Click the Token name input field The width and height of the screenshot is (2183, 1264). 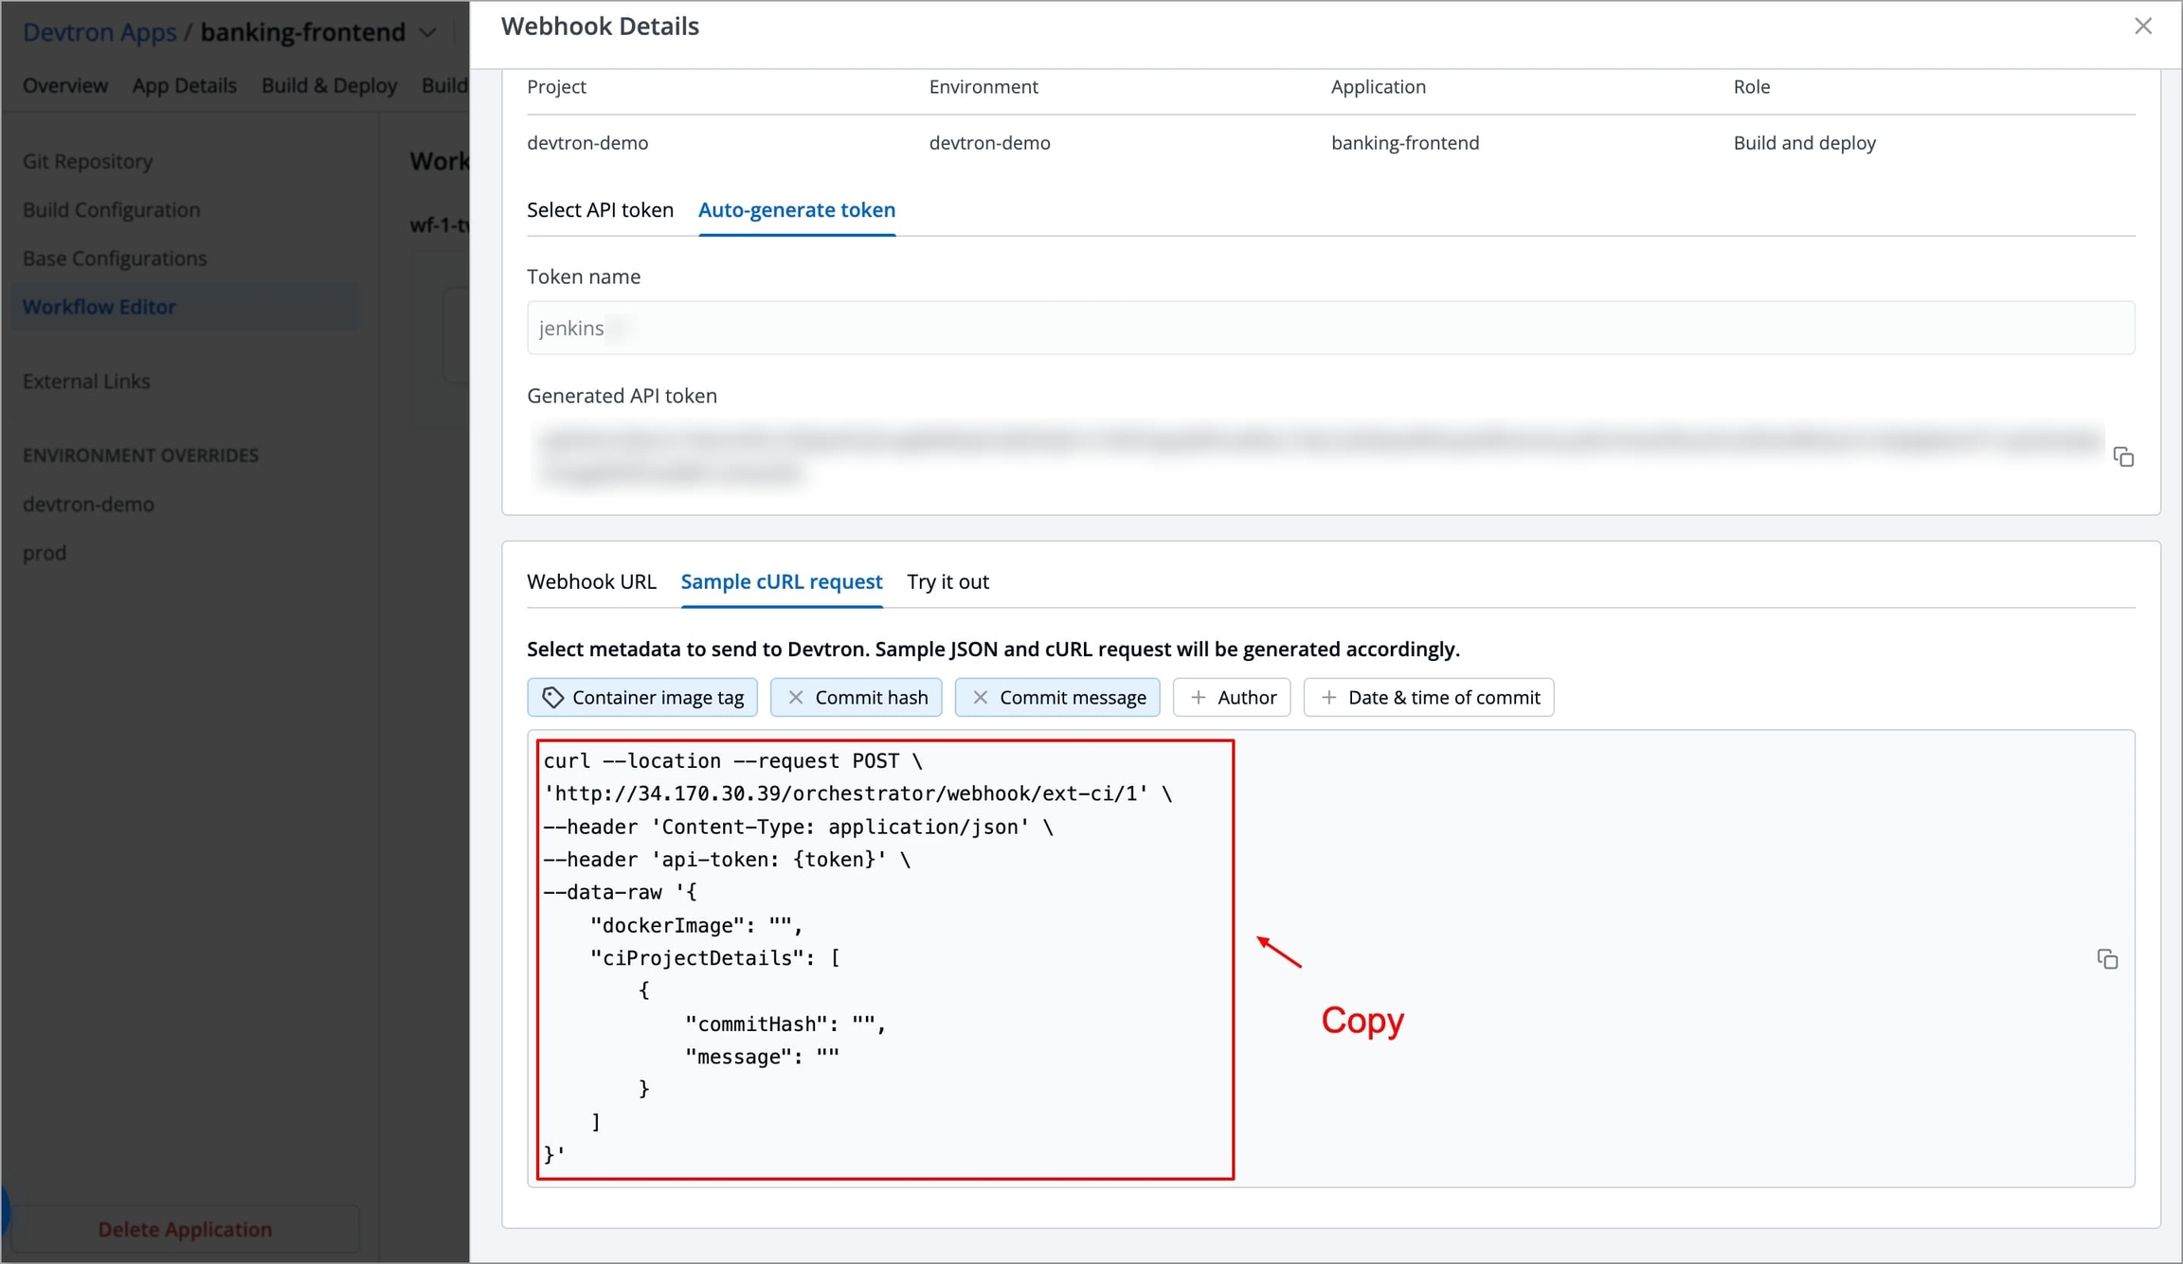point(1330,329)
